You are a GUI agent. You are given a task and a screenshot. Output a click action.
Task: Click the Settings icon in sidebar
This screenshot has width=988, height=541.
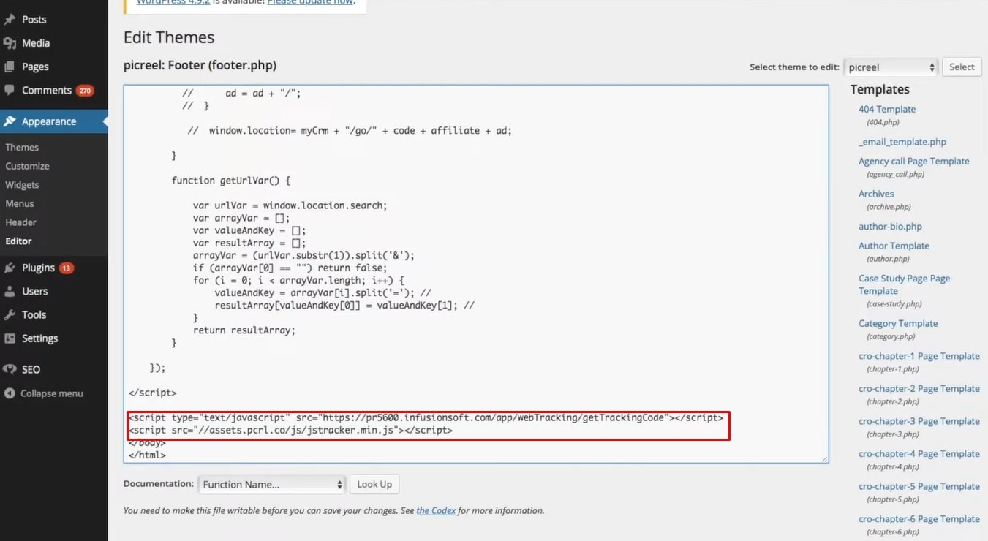point(10,338)
